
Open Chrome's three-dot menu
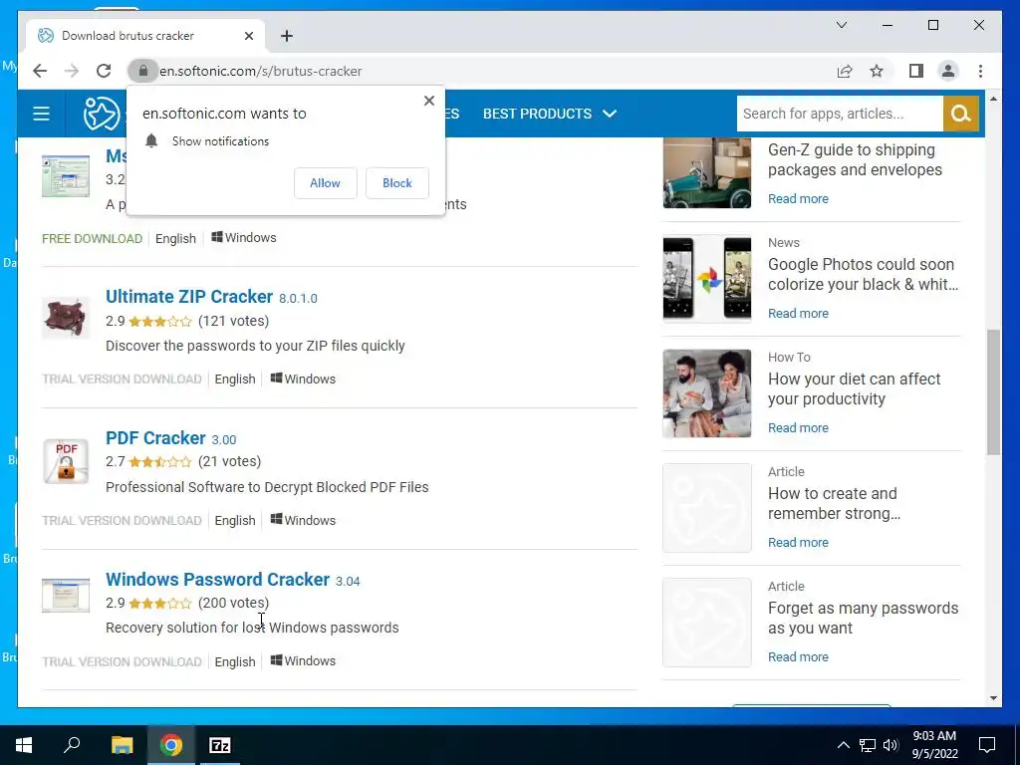point(980,71)
